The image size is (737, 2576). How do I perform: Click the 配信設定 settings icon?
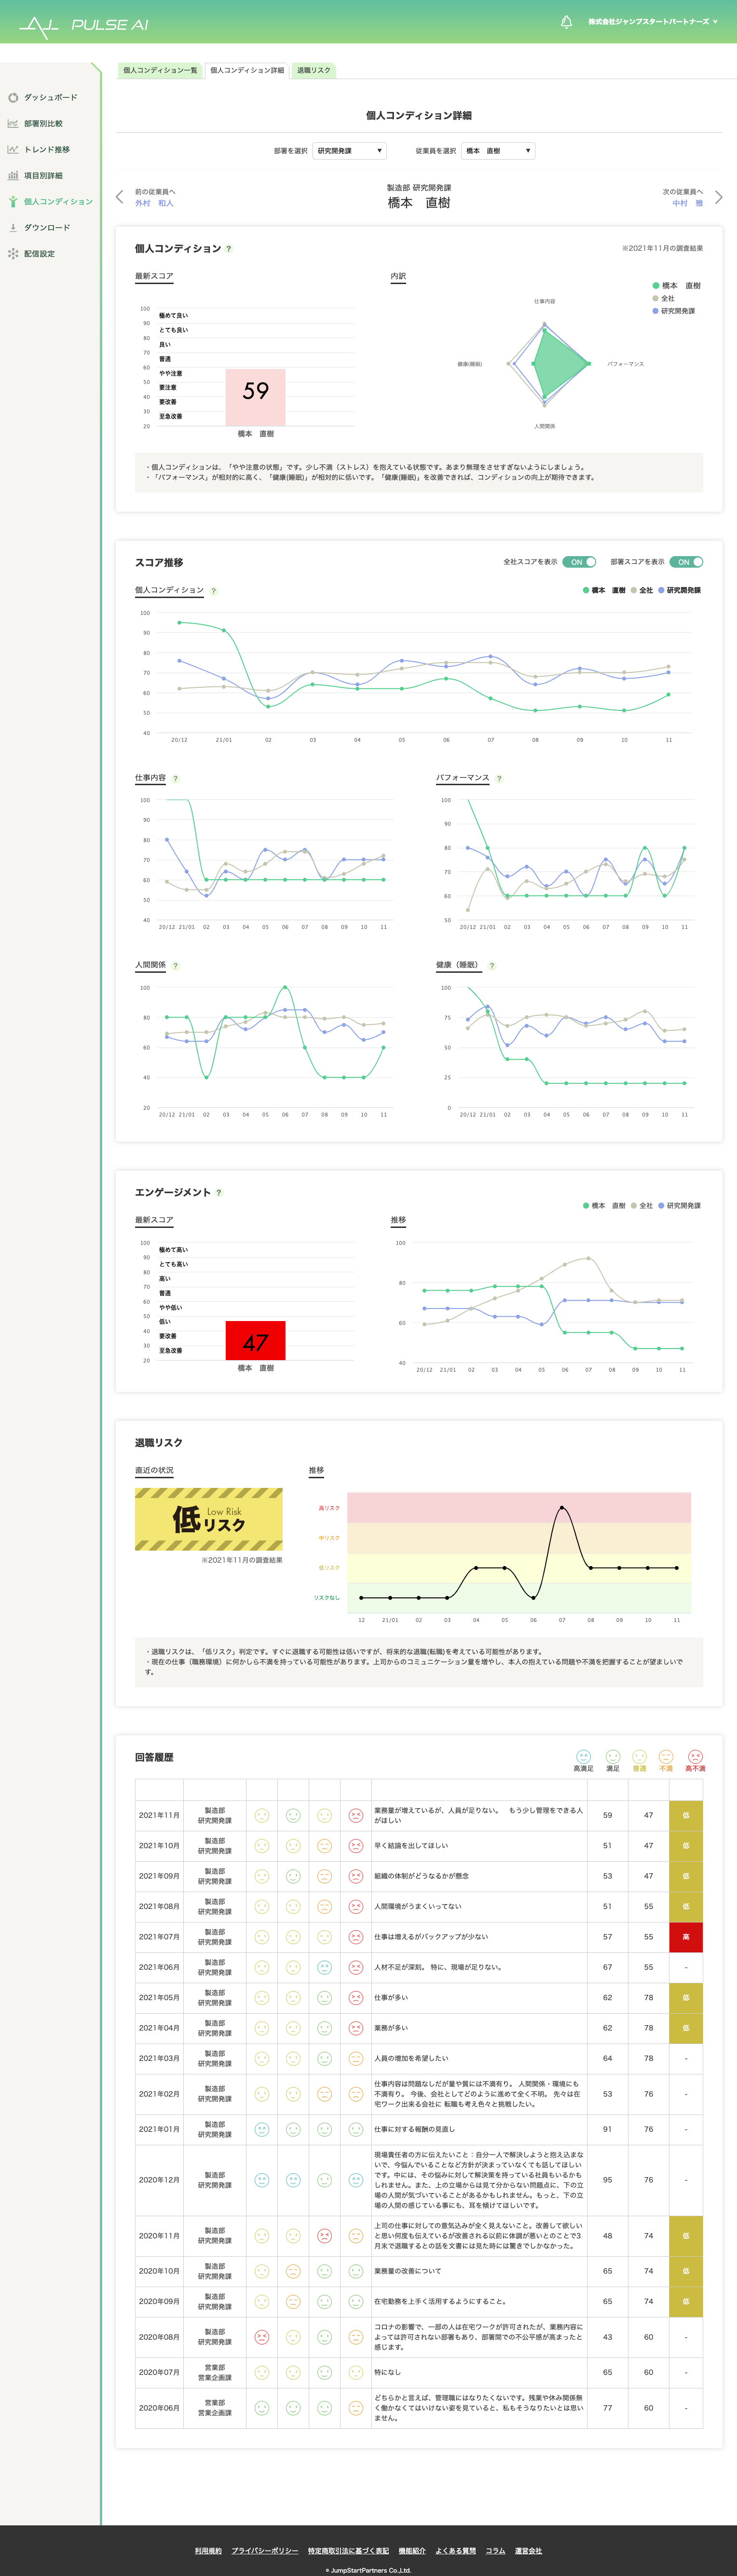[x=13, y=254]
